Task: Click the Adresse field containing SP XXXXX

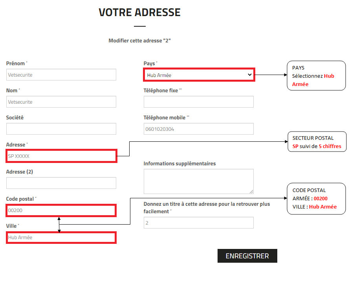Action: 61,156
